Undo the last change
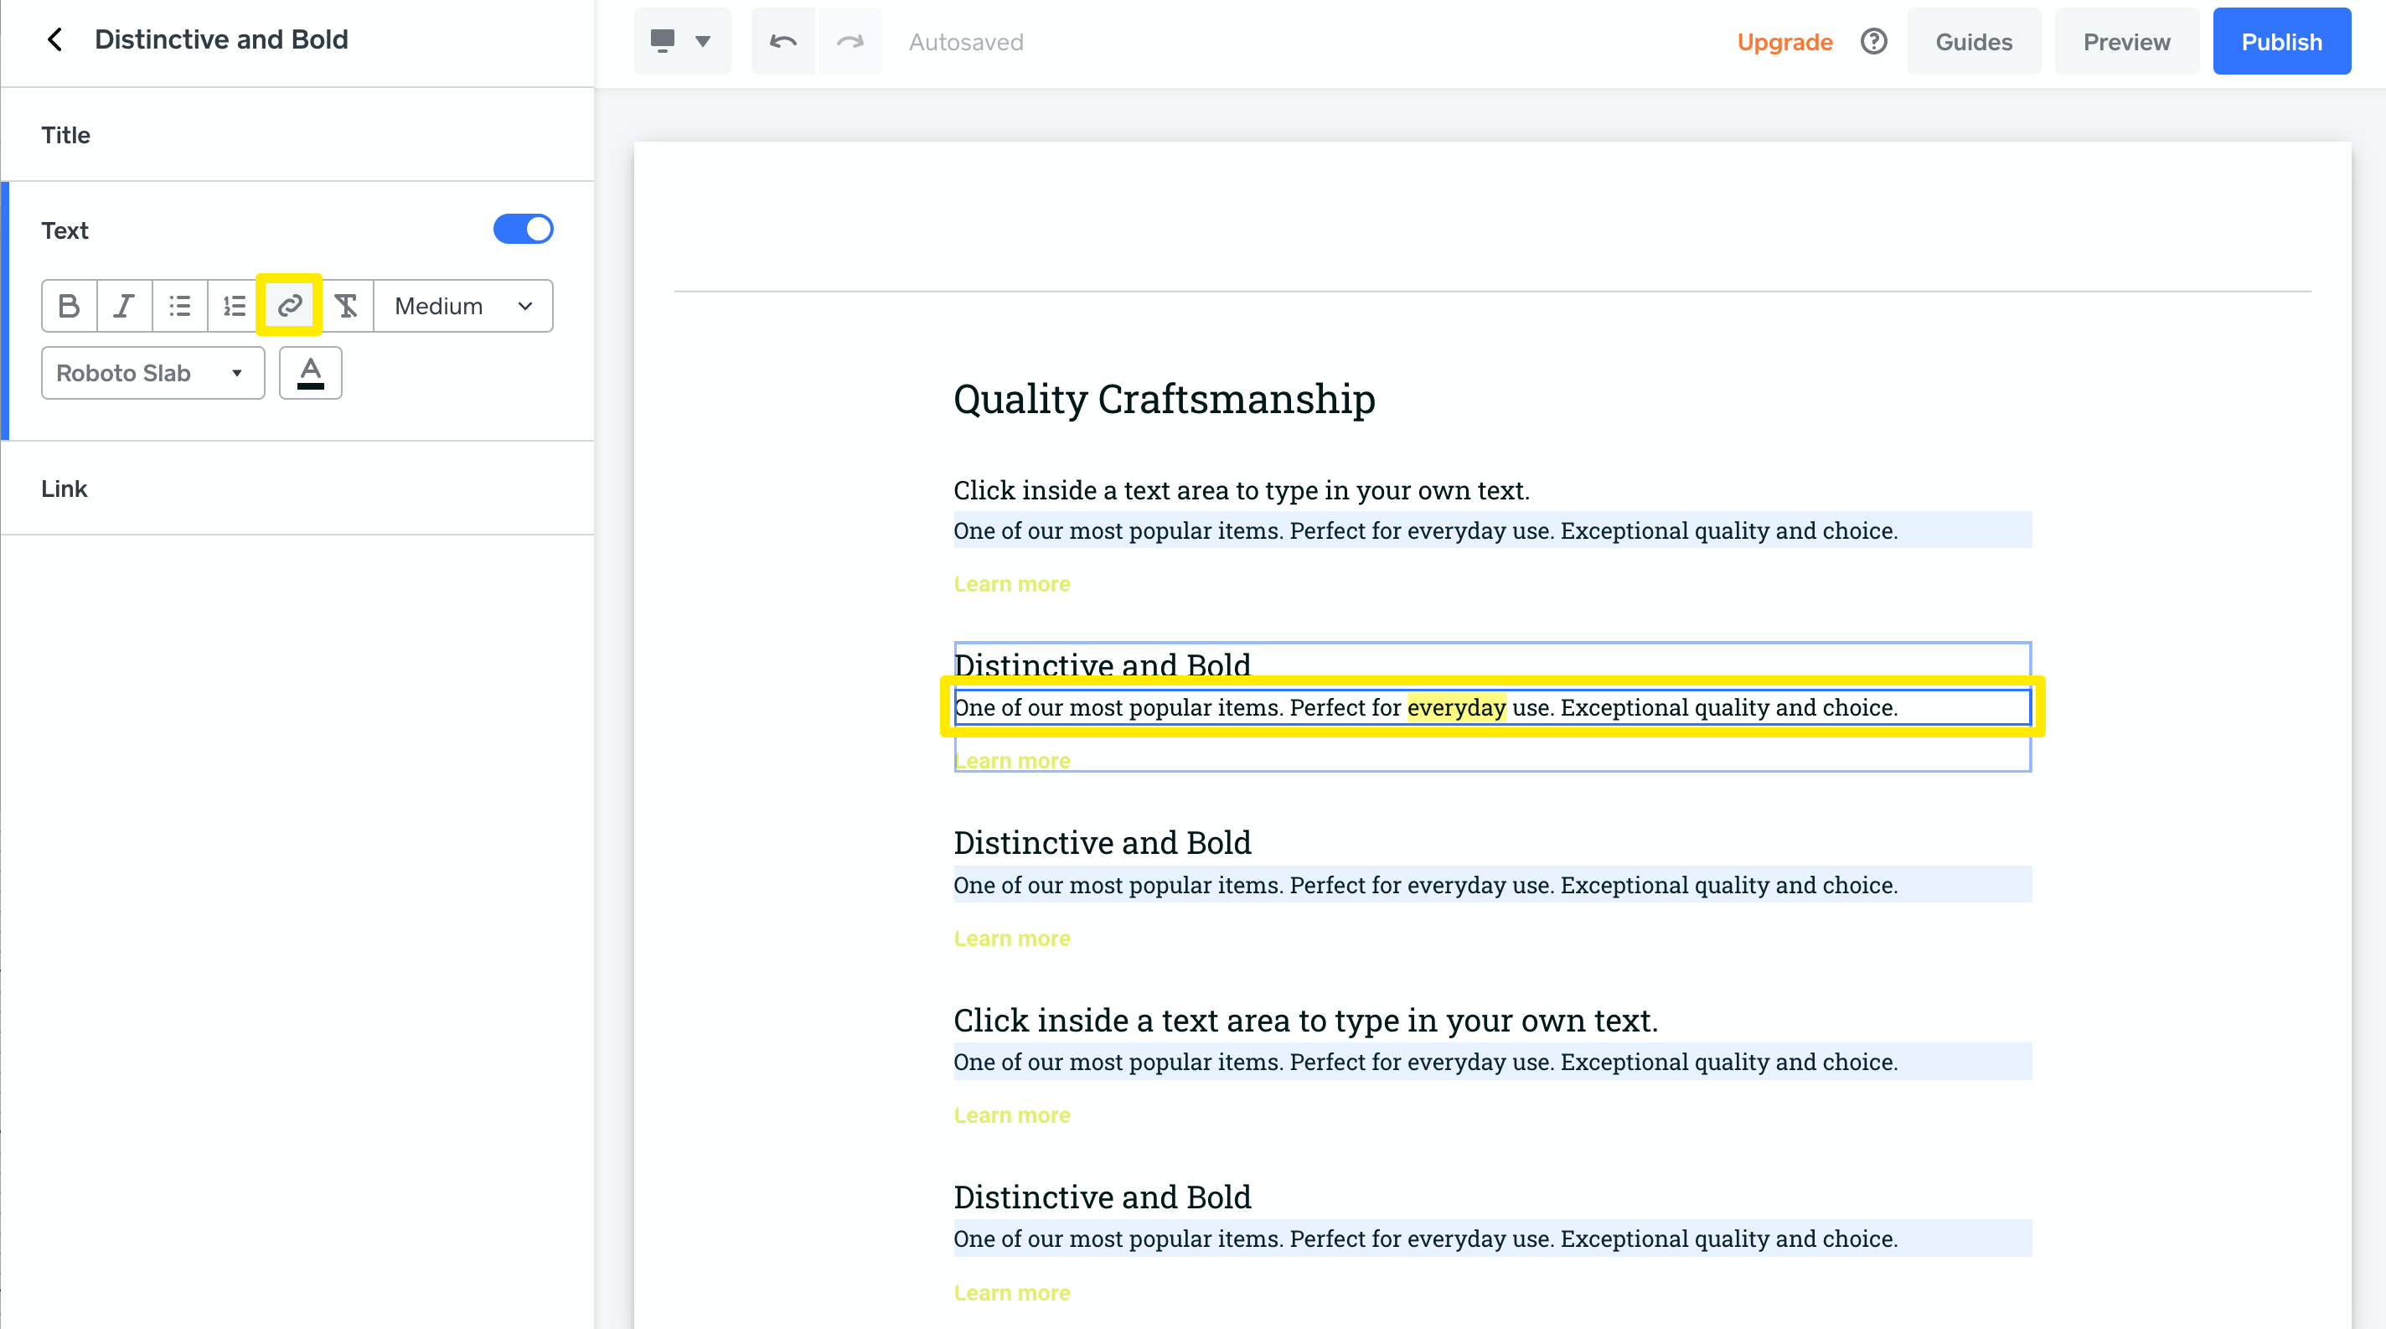 tap(782, 41)
